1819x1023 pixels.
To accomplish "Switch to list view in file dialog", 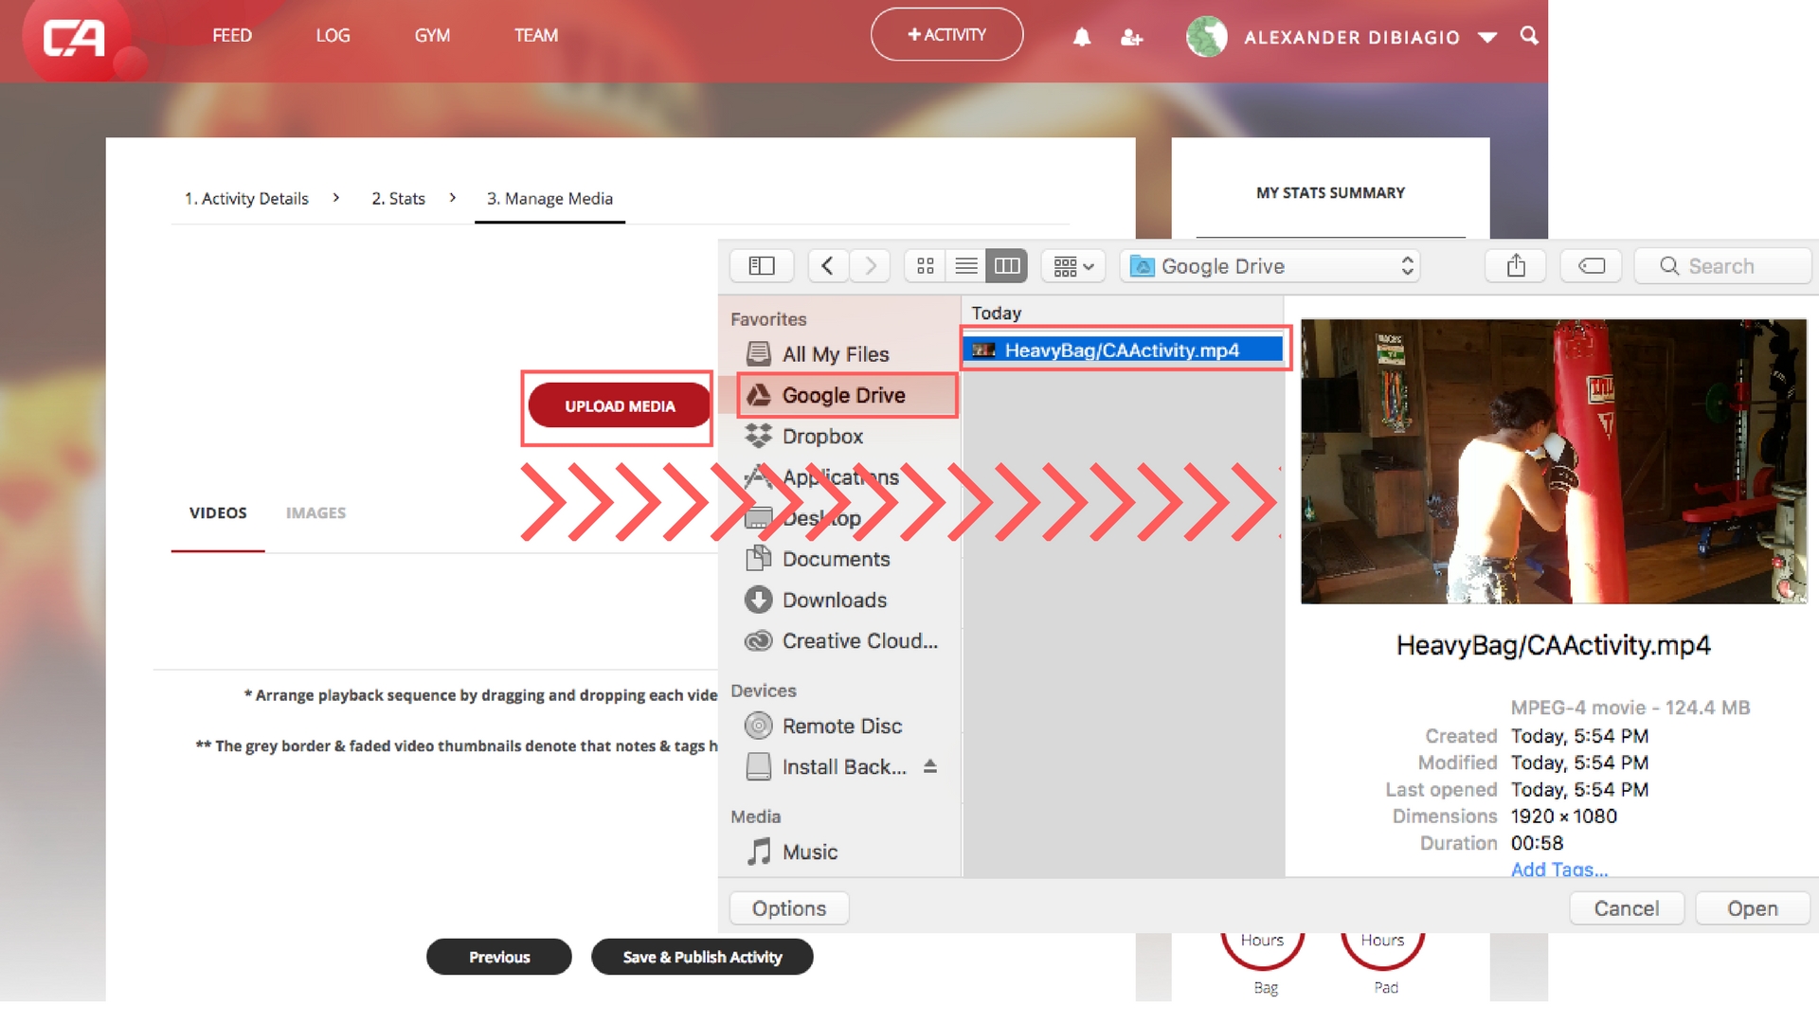I will point(966,266).
